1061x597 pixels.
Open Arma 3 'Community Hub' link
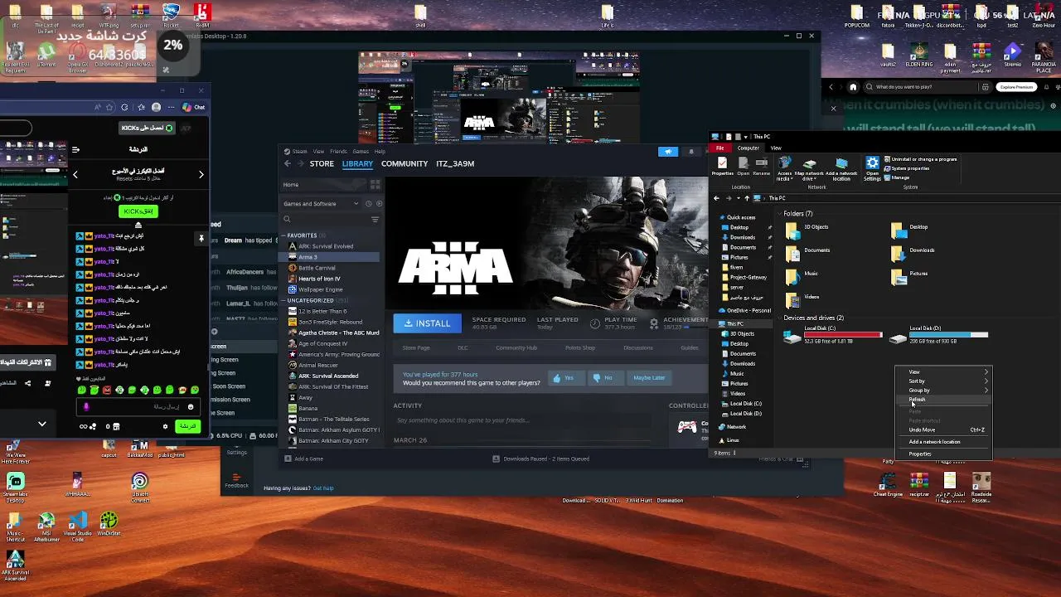pyautogui.click(x=516, y=347)
